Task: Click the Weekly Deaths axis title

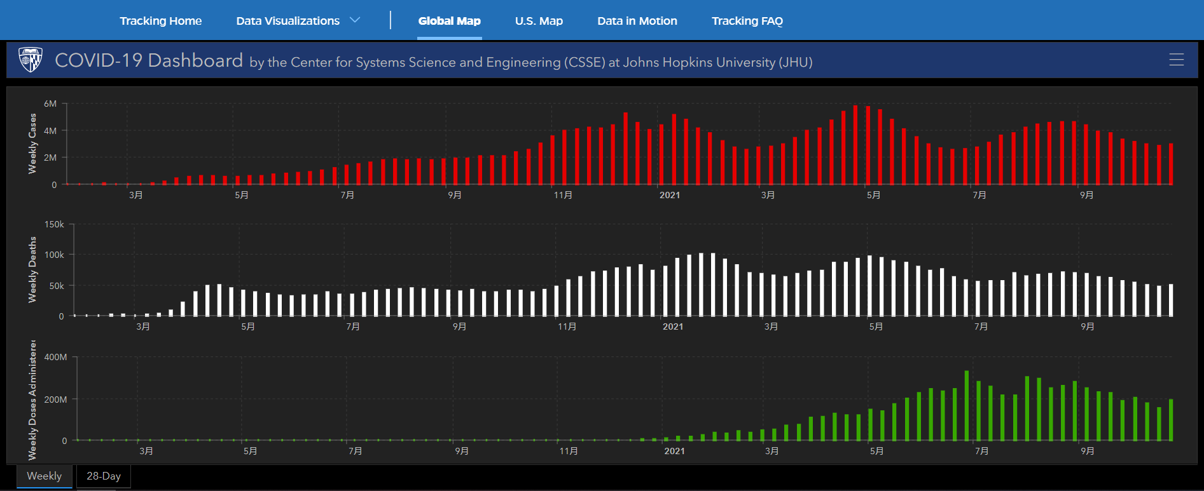Action: [x=32, y=269]
